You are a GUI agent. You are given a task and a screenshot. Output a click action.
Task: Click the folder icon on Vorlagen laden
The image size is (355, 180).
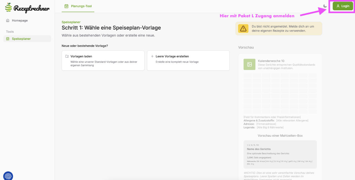point(67,56)
